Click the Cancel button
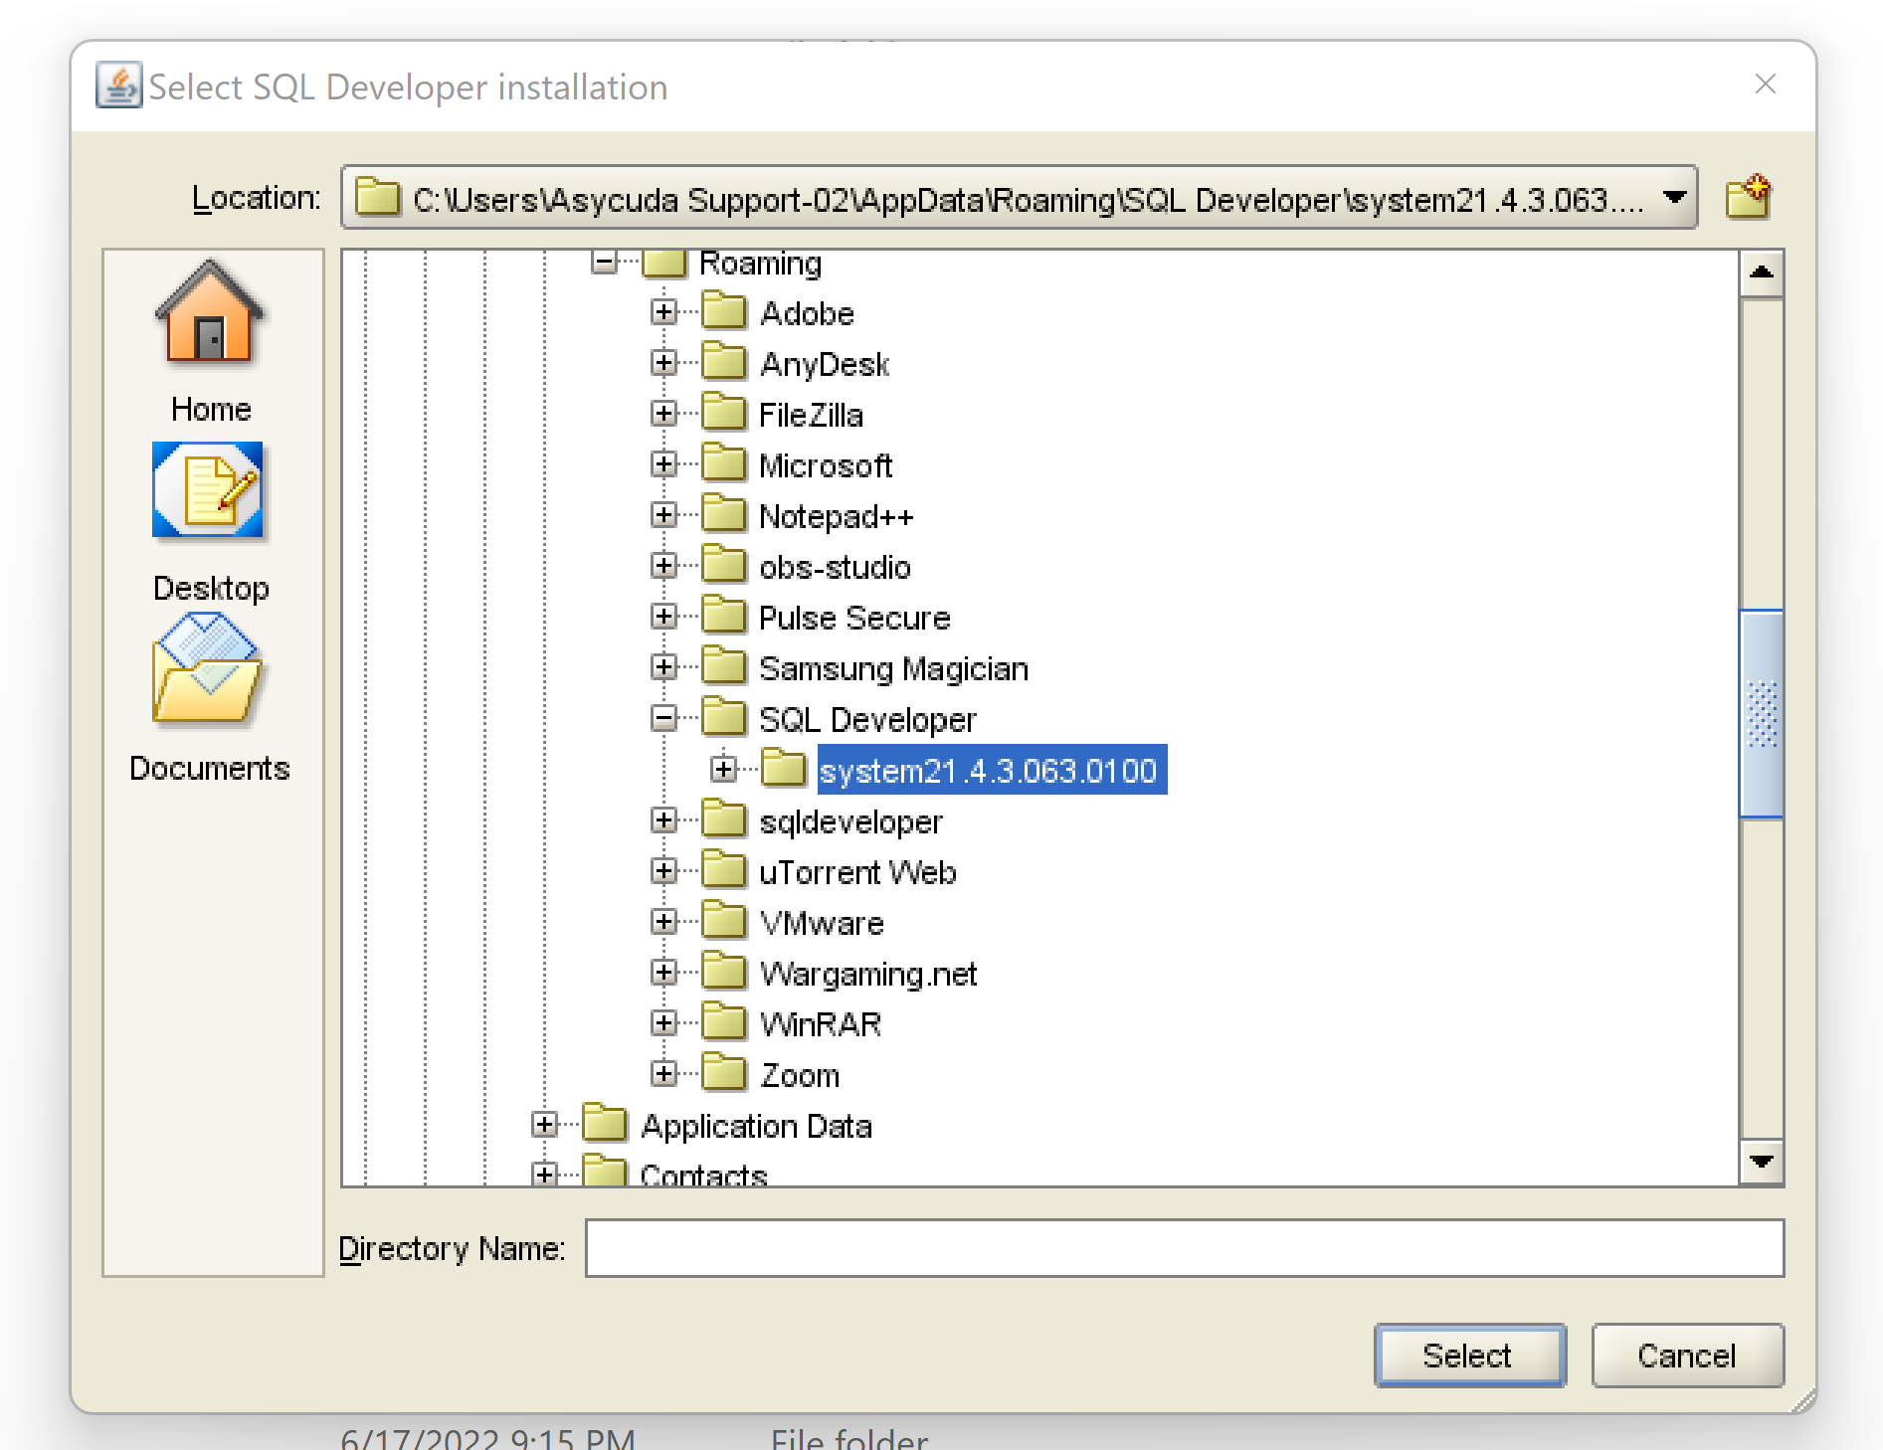 point(1687,1355)
